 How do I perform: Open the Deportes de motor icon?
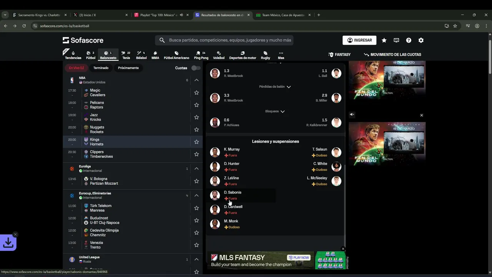click(243, 55)
